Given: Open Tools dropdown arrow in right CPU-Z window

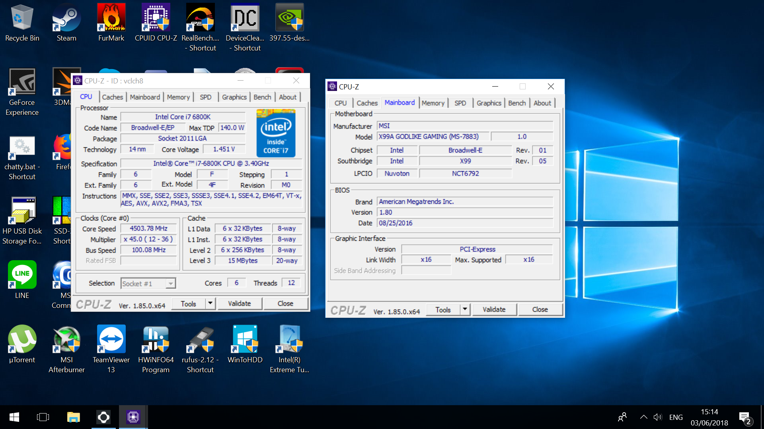Looking at the screenshot, I should [465, 309].
